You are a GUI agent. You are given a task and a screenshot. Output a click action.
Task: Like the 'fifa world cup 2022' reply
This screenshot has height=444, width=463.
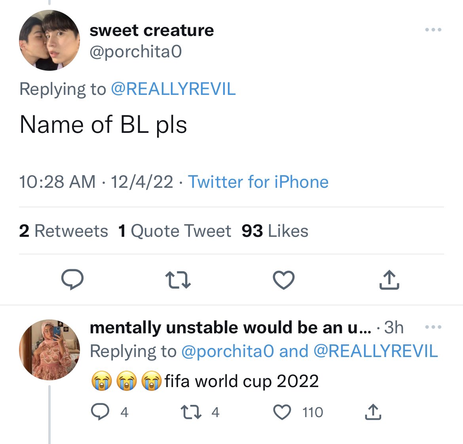[282, 412]
